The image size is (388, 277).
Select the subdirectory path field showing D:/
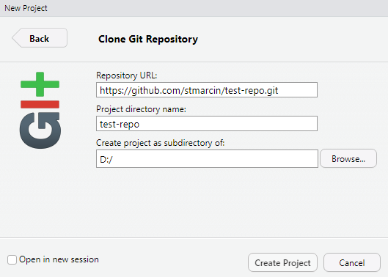pos(207,158)
